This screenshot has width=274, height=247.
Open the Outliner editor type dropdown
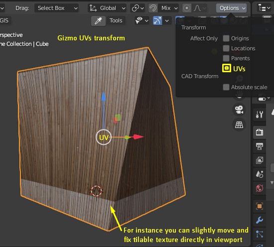click(x=264, y=8)
